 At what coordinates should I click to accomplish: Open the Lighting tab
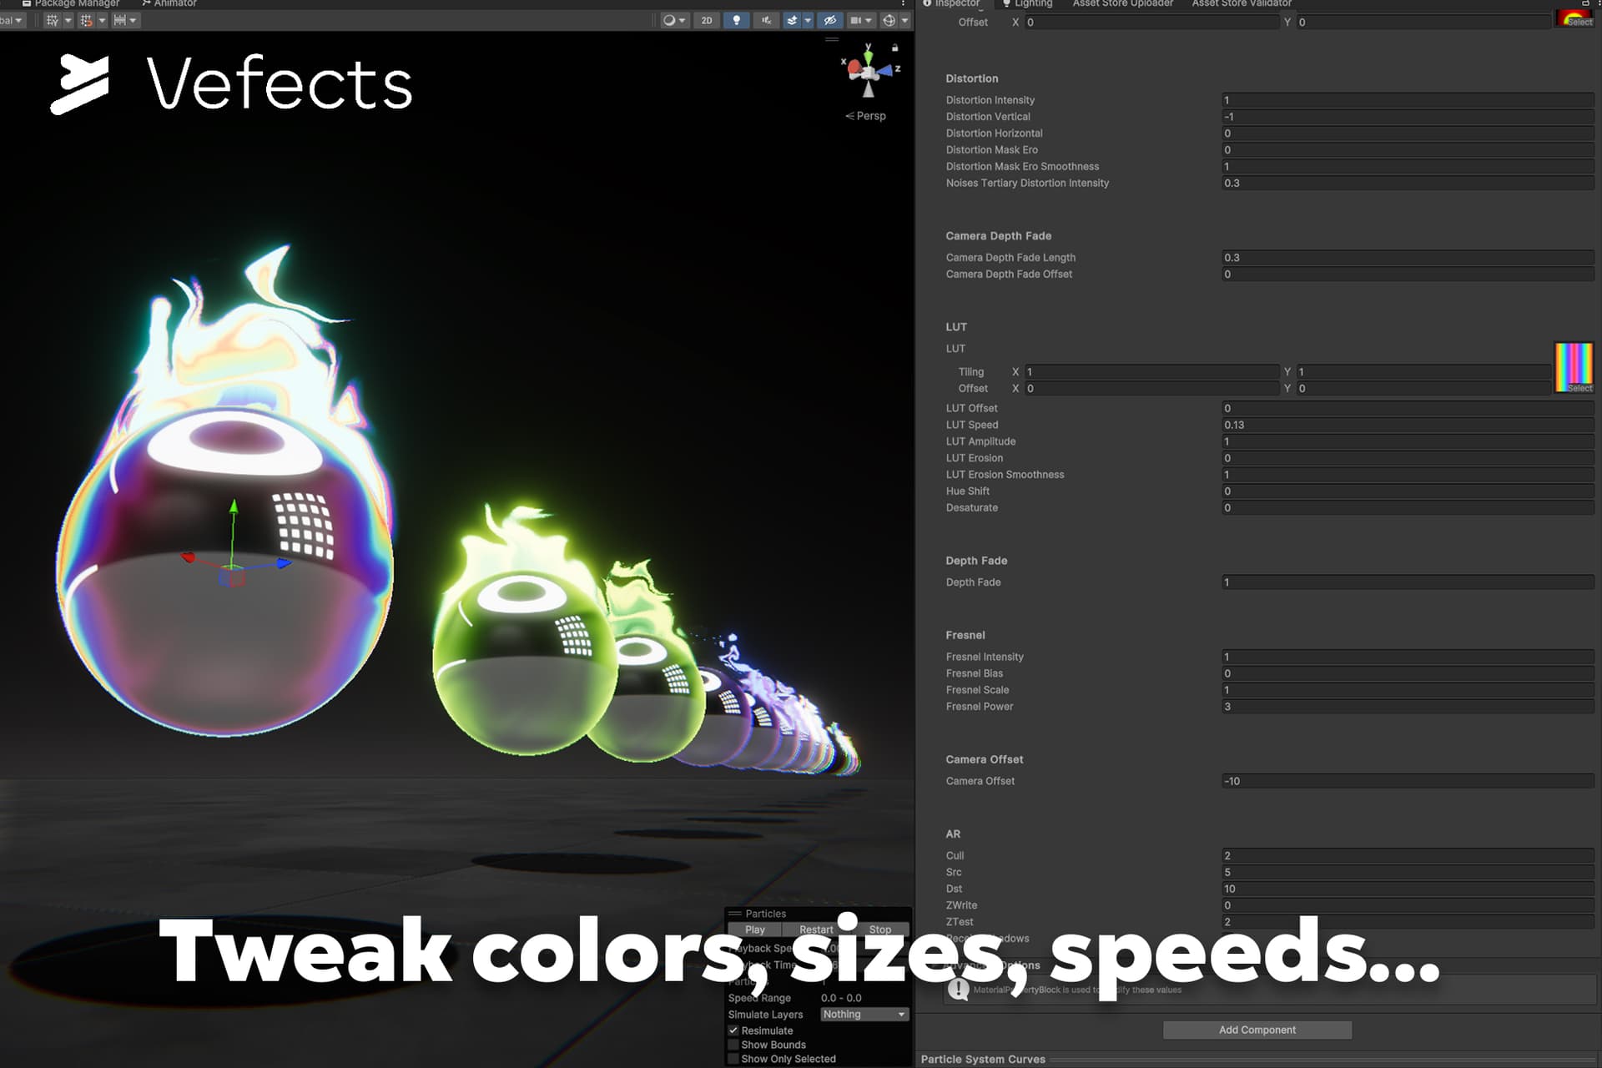[x=1031, y=4]
